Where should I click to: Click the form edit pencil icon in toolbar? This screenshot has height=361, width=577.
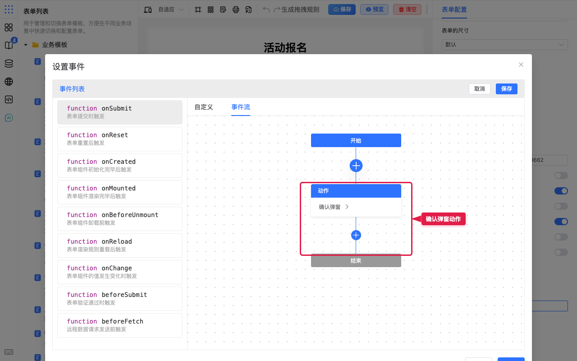click(223, 9)
